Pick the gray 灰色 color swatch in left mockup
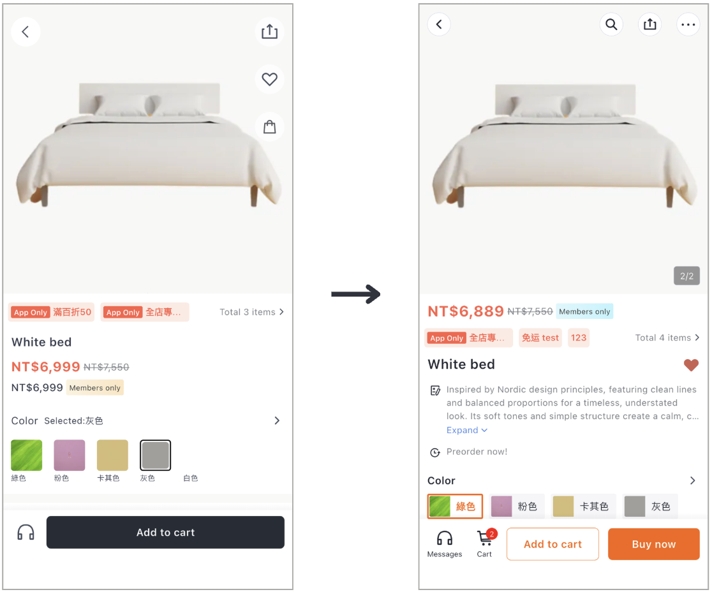 point(155,455)
